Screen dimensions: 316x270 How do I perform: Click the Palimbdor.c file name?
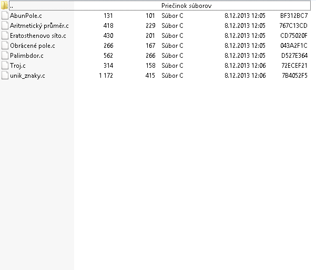tap(27, 56)
